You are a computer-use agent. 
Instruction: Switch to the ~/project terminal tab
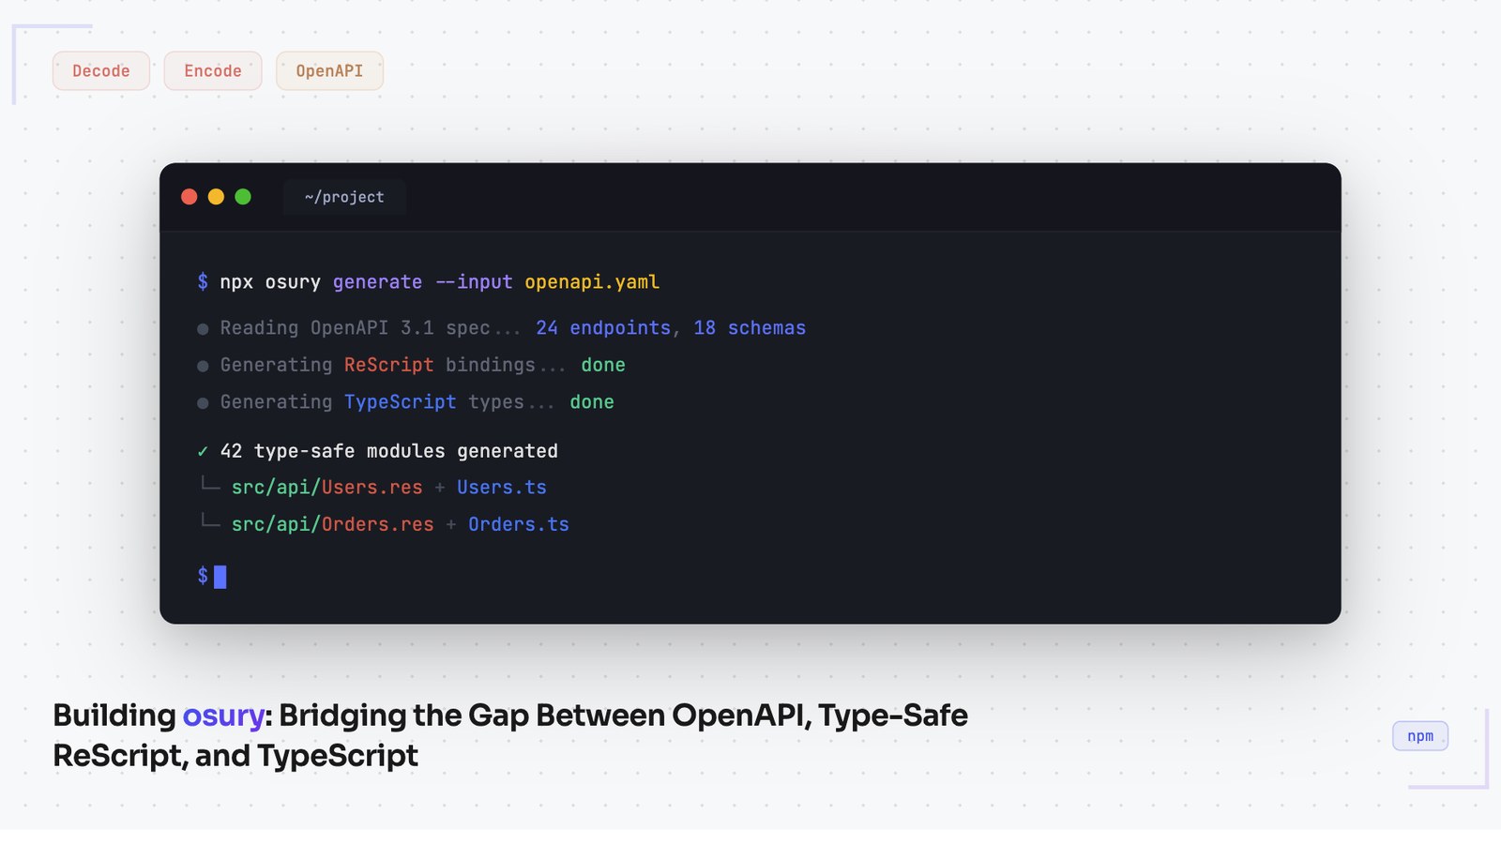pyautogui.click(x=344, y=197)
